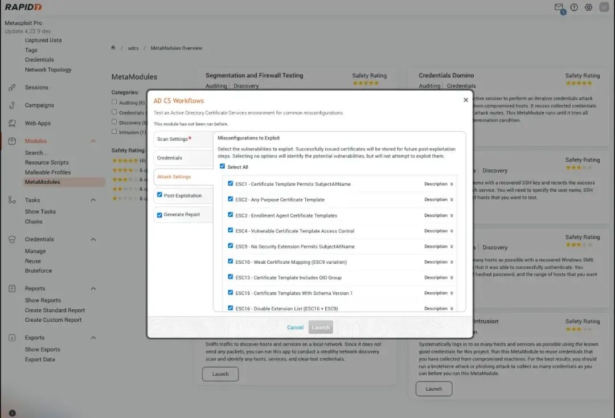
Task: Open the Reports sidebar icon
Action: coord(13,288)
